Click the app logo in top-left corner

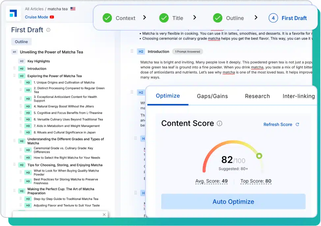click(x=13, y=13)
